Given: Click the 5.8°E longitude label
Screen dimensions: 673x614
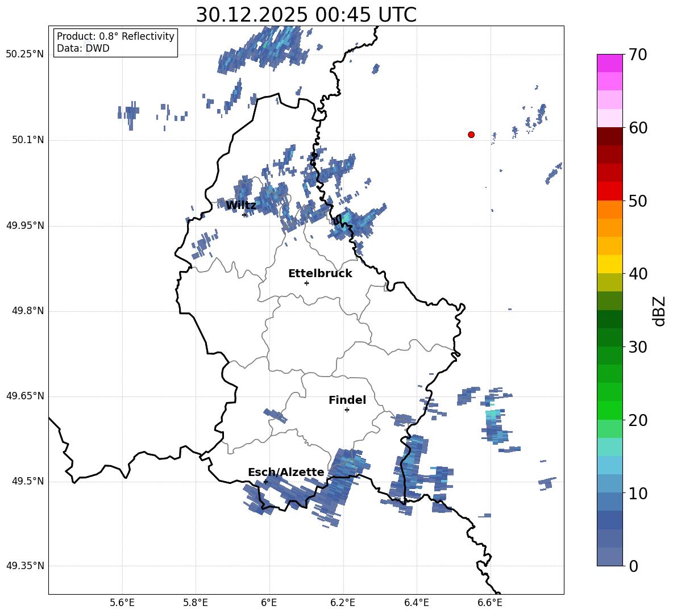Looking at the screenshot, I should pyautogui.click(x=196, y=603).
